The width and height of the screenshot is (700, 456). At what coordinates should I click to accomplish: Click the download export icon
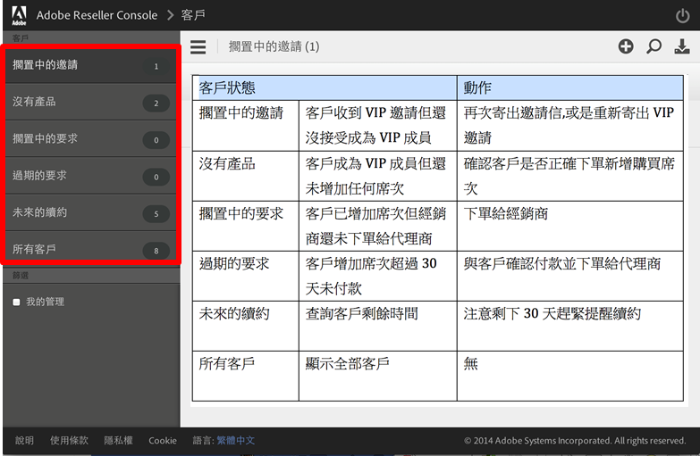681,46
